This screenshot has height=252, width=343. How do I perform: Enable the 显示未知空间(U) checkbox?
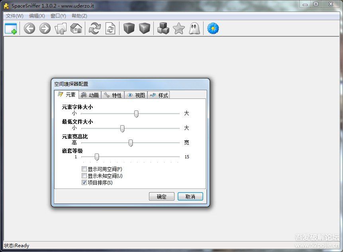[x=84, y=175]
